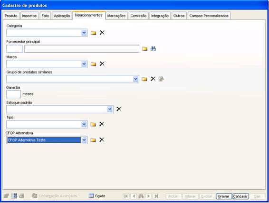Open folder icon for Grupo de produtos similares
This screenshot has height=203, width=269.
144,79
